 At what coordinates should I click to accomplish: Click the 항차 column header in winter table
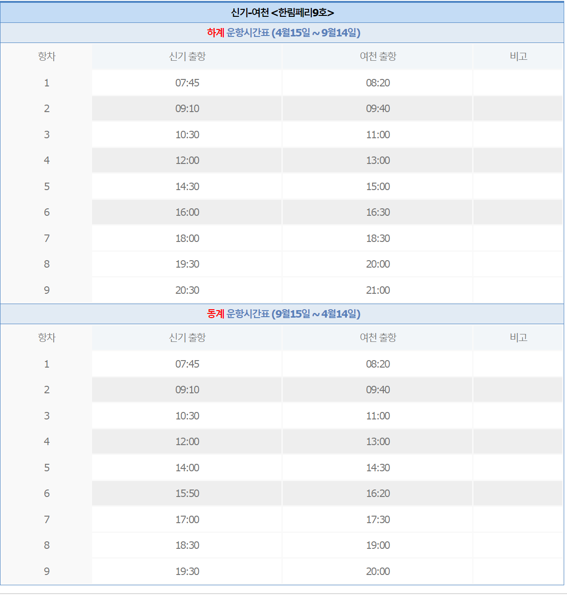click(46, 337)
